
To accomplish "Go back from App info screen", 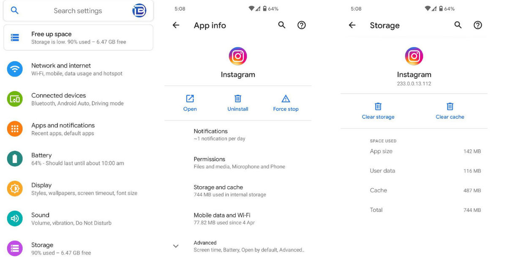I will click(176, 25).
